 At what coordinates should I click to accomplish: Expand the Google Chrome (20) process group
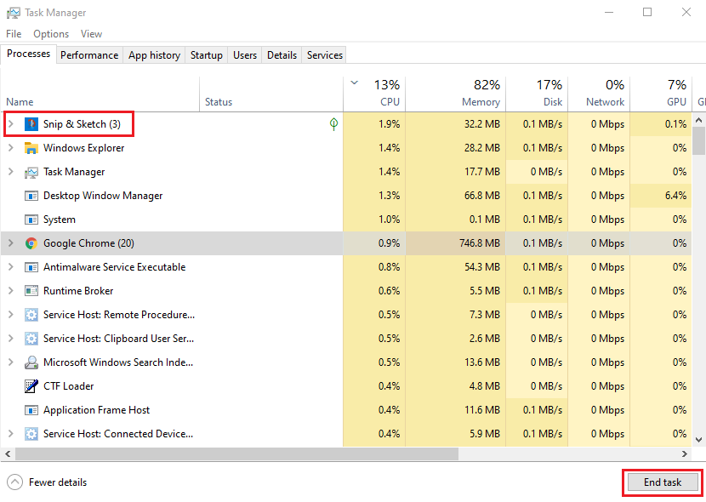[x=11, y=243]
